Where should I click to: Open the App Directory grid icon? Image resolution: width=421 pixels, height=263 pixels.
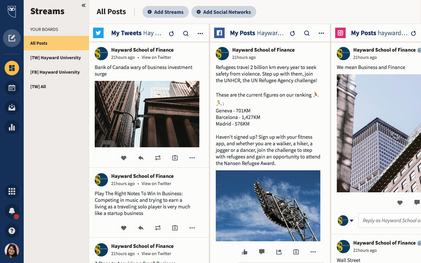[12, 191]
